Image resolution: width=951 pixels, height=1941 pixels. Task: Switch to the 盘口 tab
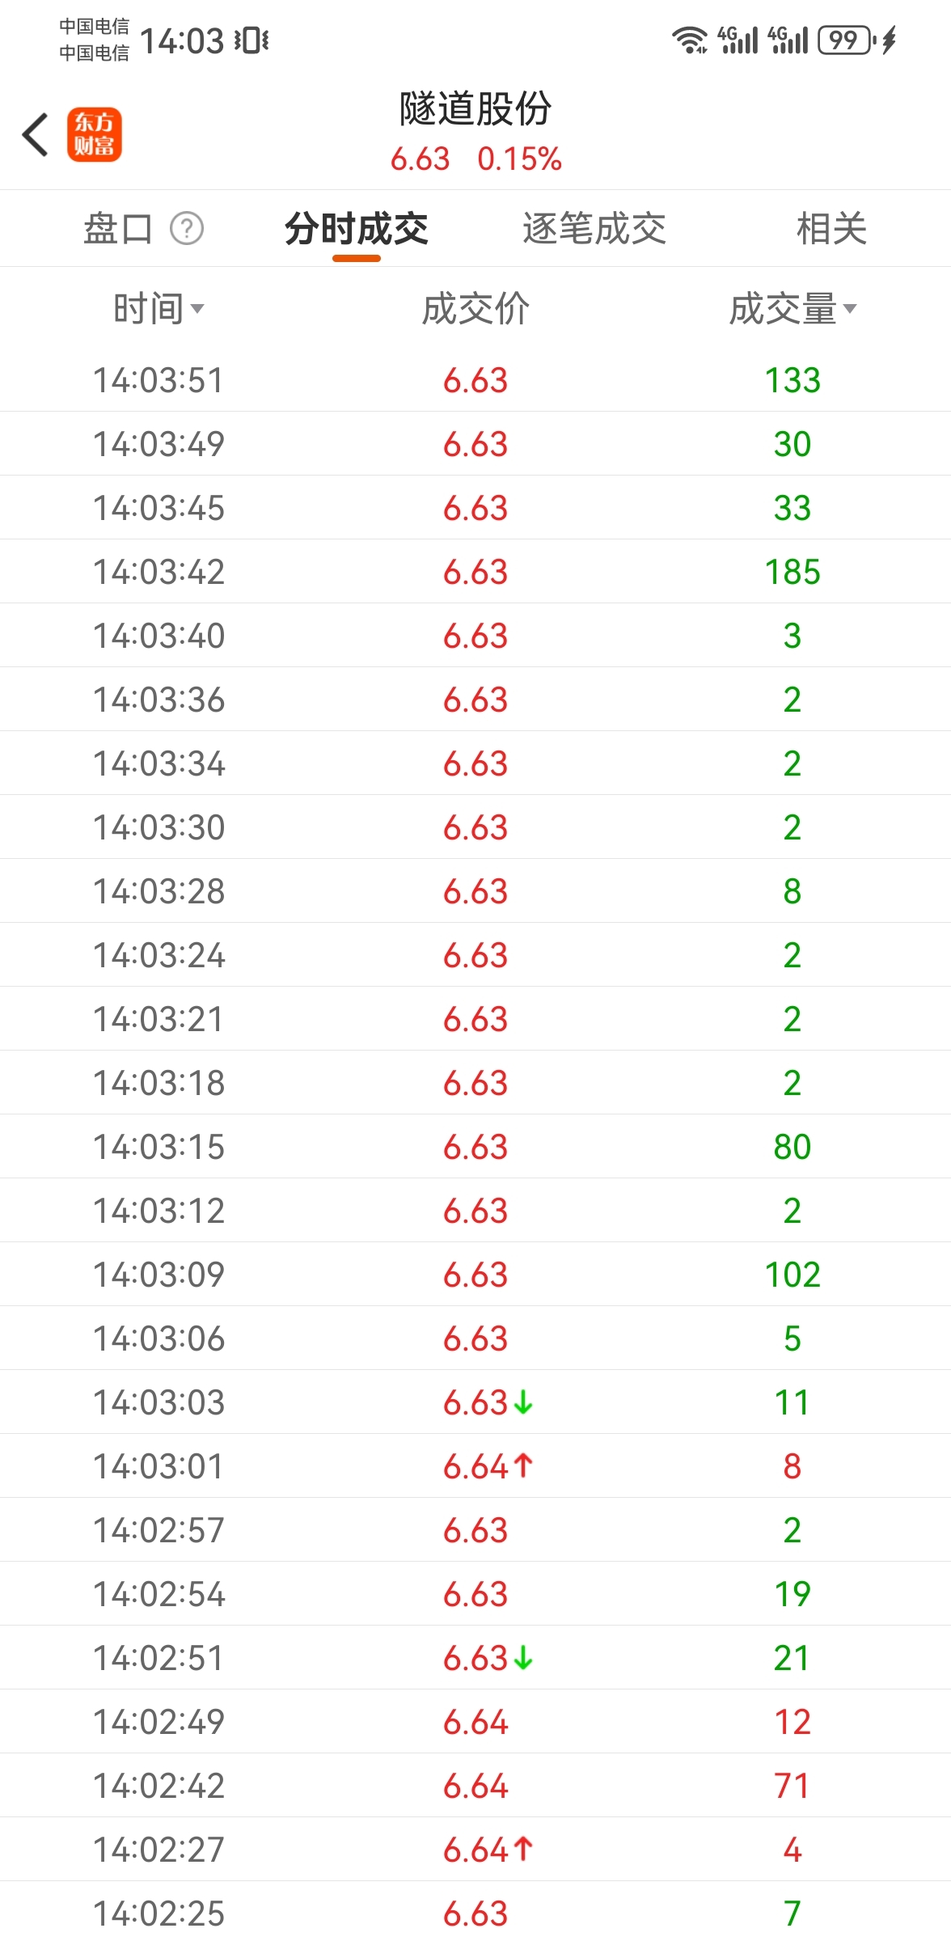(x=118, y=229)
